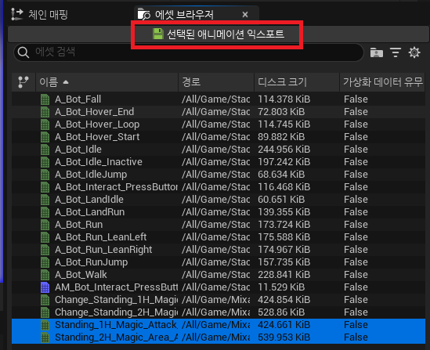The width and height of the screenshot is (430, 350).
Task: Select the A_Bot_Run animation
Action: pyautogui.click(x=219, y=225)
